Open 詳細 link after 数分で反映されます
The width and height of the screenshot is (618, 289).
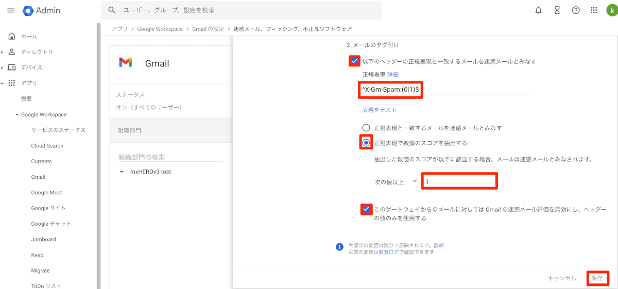pos(438,245)
